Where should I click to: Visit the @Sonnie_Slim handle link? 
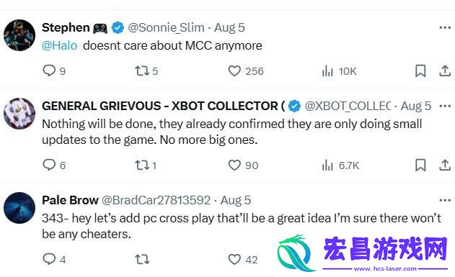pyautogui.click(x=166, y=28)
